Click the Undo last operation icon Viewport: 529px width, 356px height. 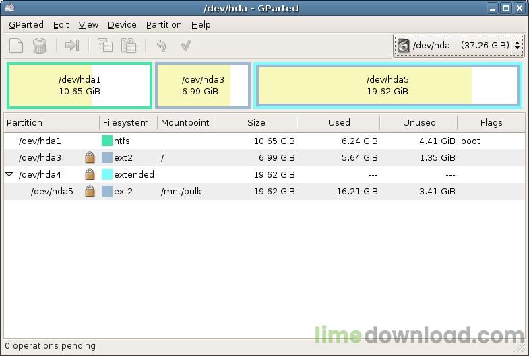[x=161, y=46]
